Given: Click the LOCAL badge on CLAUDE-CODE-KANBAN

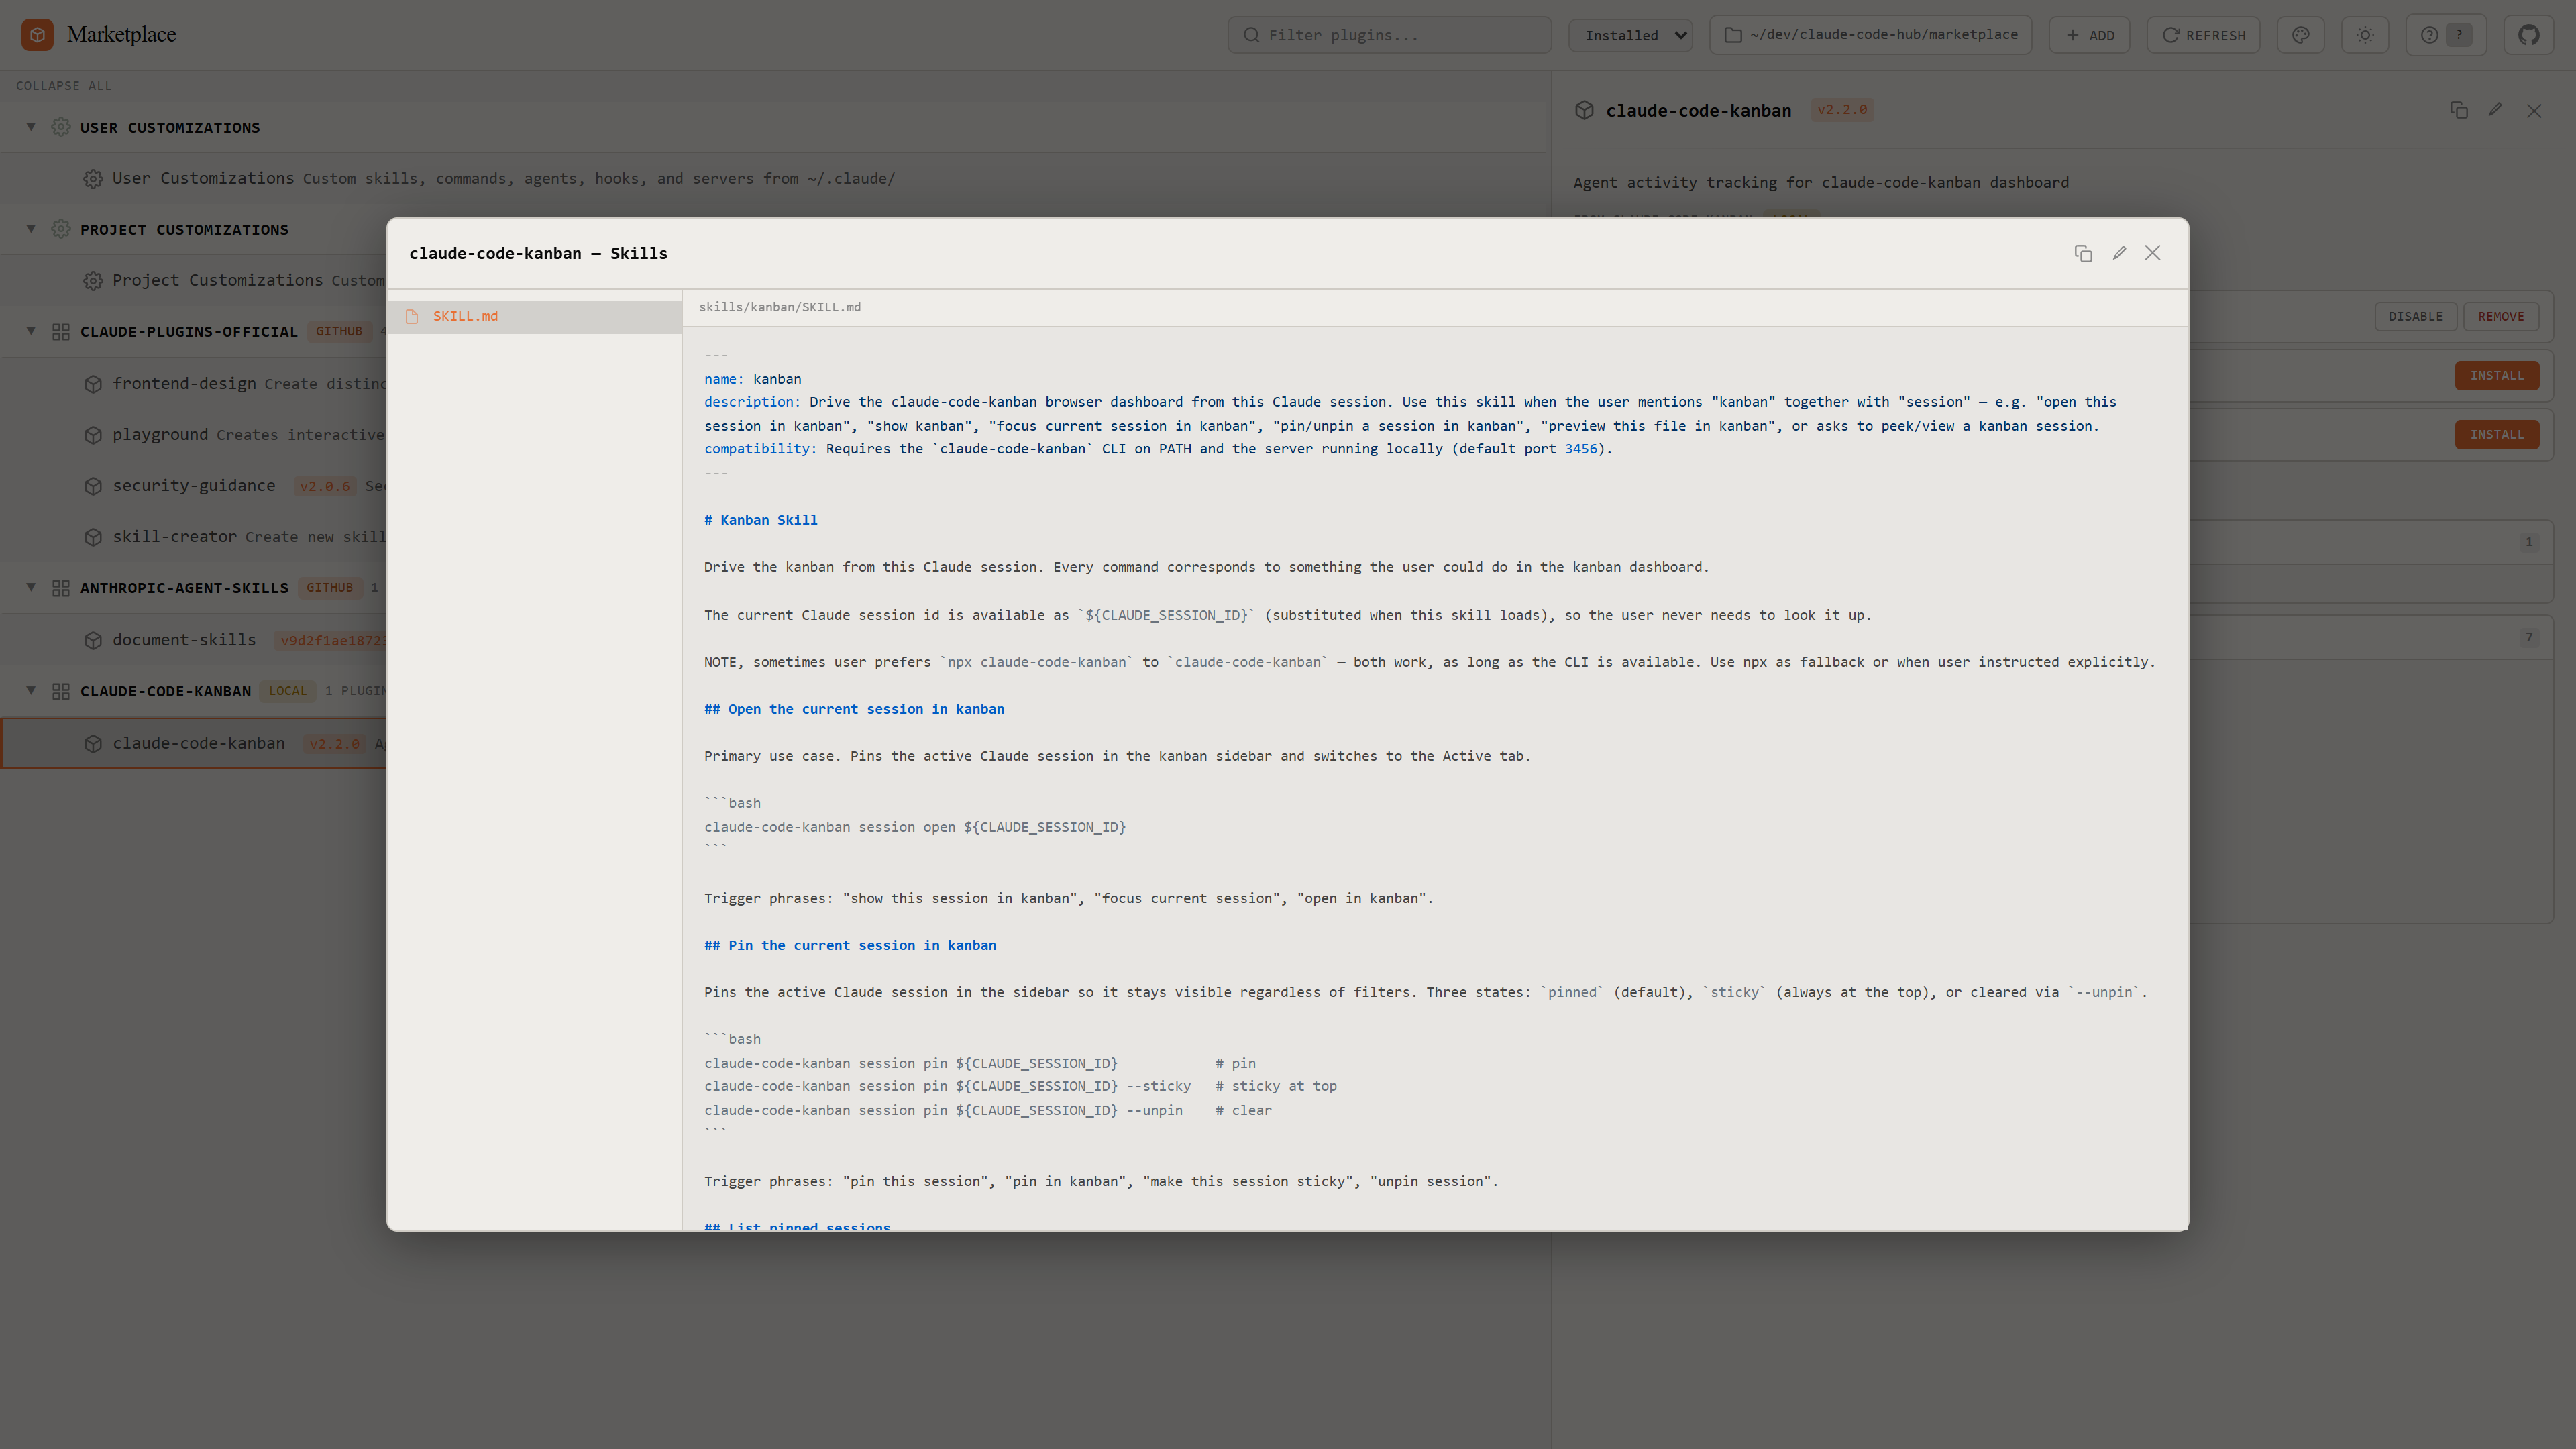Looking at the screenshot, I should coord(288,691).
